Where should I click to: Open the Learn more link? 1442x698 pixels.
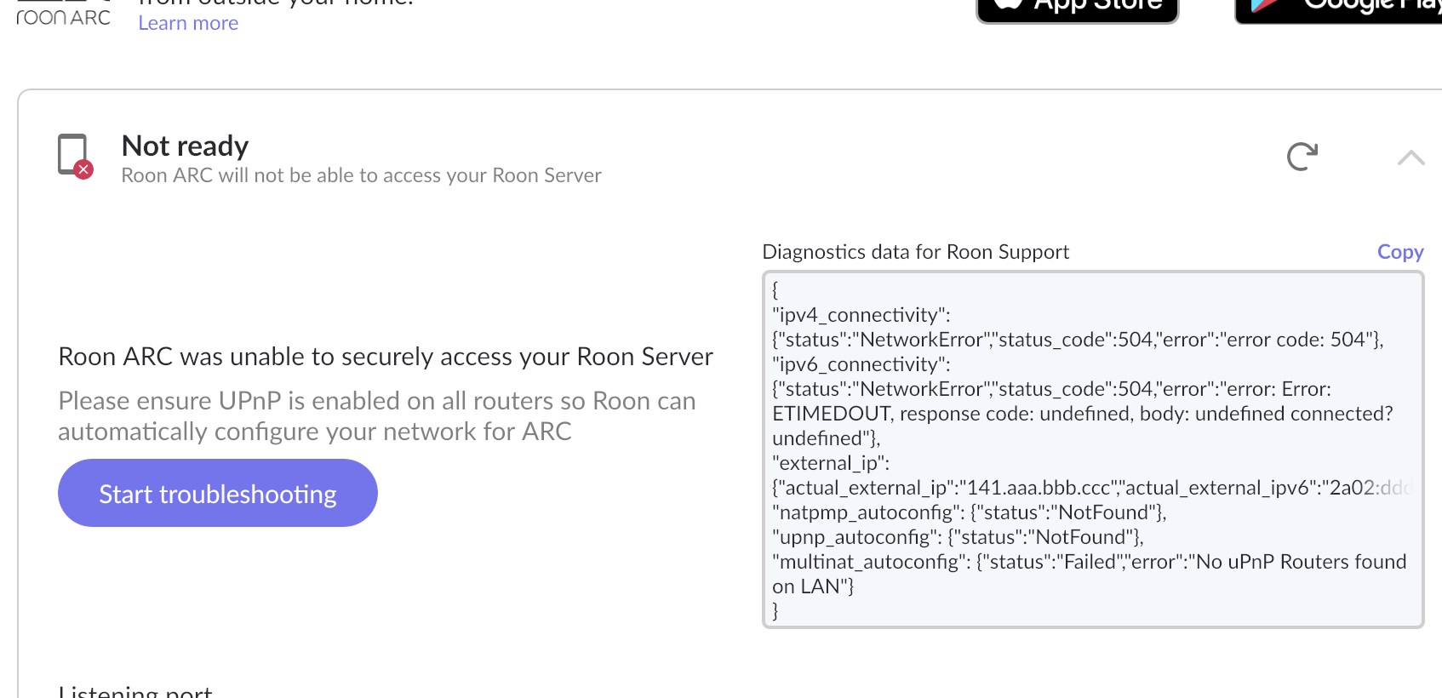[x=188, y=23]
